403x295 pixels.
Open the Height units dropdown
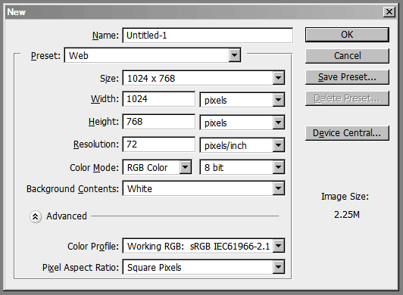pyautogui.click(x=242, y=123)
